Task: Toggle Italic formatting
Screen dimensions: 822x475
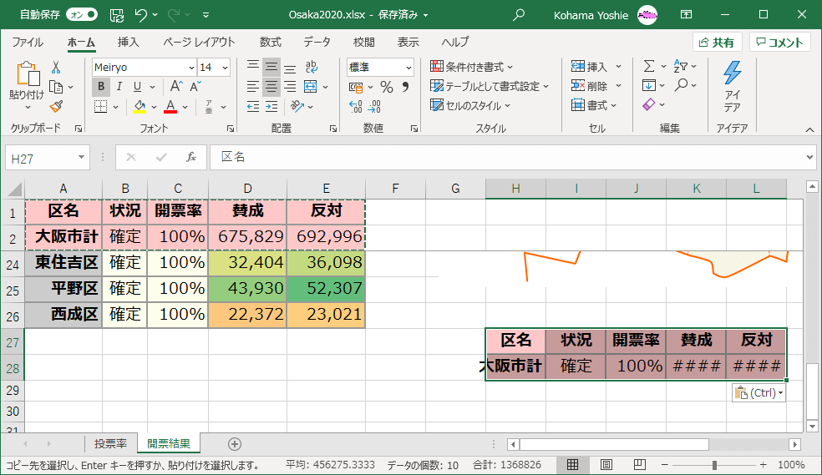Action: [119, 87]
